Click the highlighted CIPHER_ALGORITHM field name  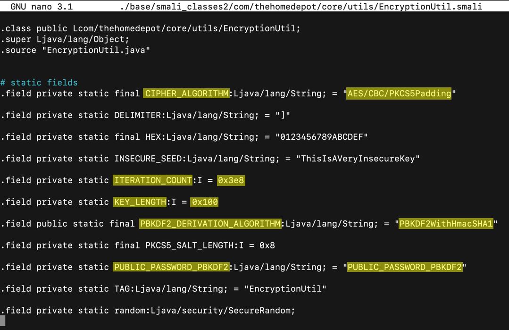pyautogui.click(x=186, y=93)
